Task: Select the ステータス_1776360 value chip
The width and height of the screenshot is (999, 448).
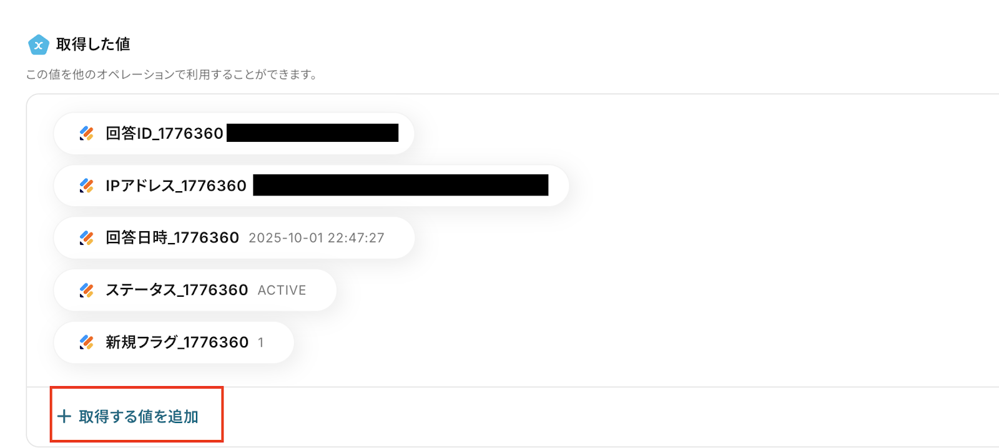Action: [195, 290]
